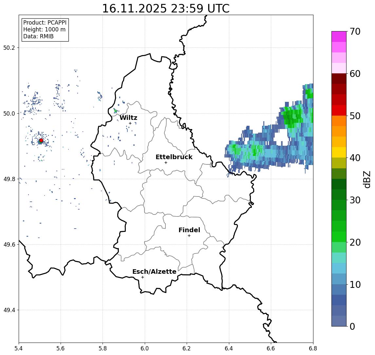Click the dark red colorbar swatch below 60
The image size is (375, 355).
click(339, 79)
